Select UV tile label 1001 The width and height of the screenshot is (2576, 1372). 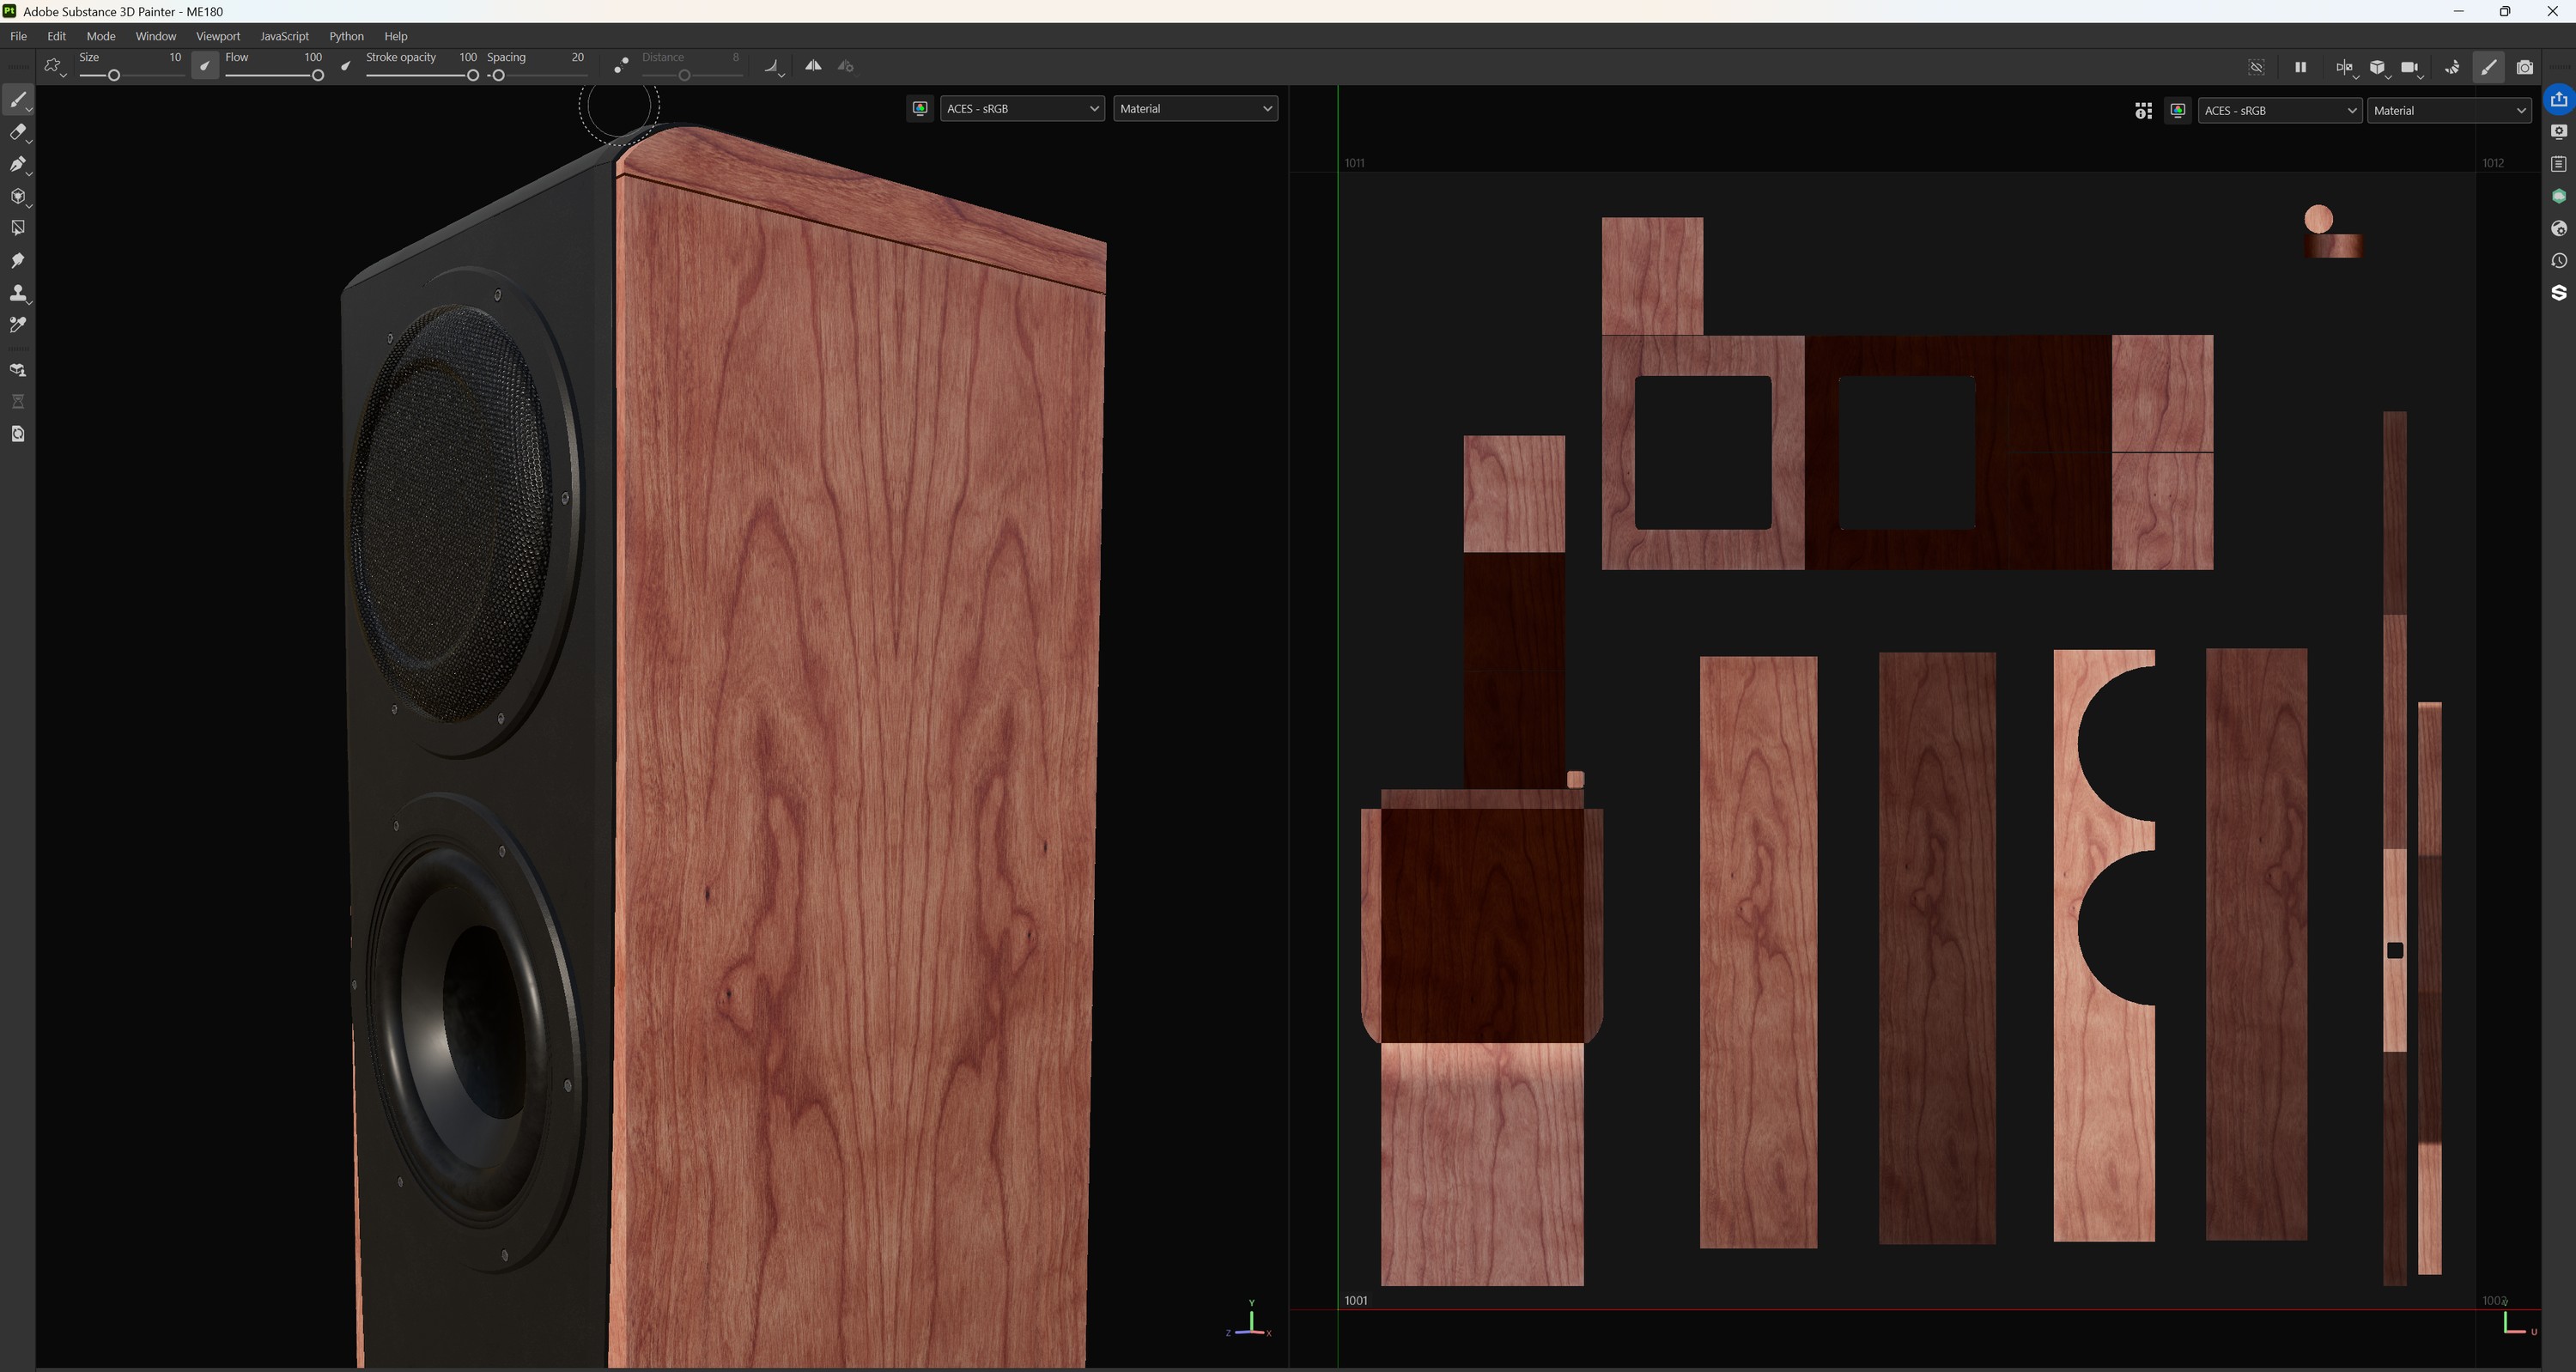pos(1356,1300)
